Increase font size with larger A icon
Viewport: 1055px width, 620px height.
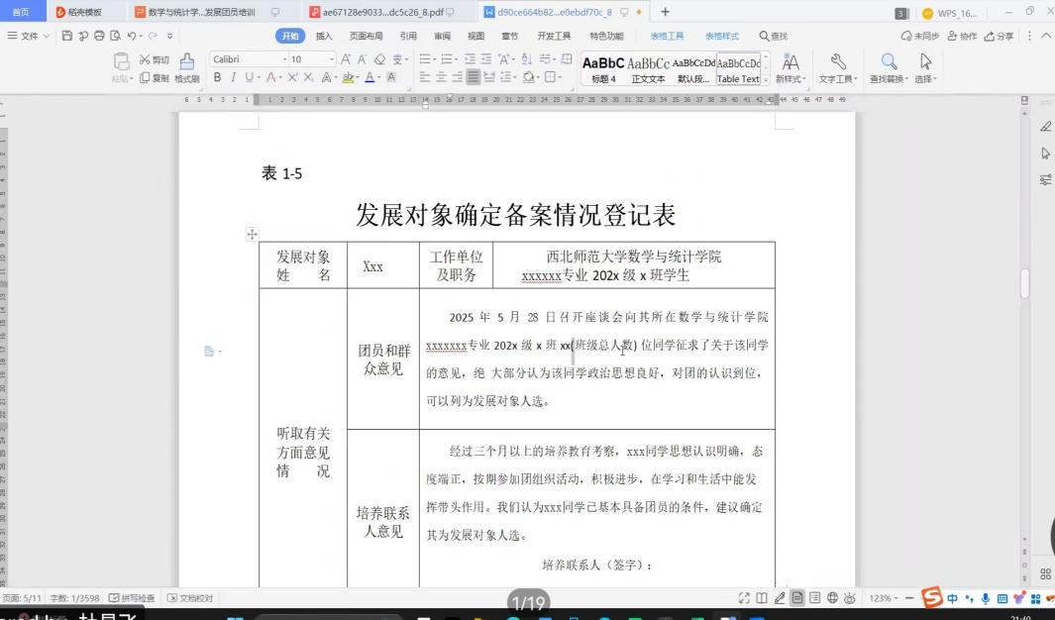[x=346, y=59]
